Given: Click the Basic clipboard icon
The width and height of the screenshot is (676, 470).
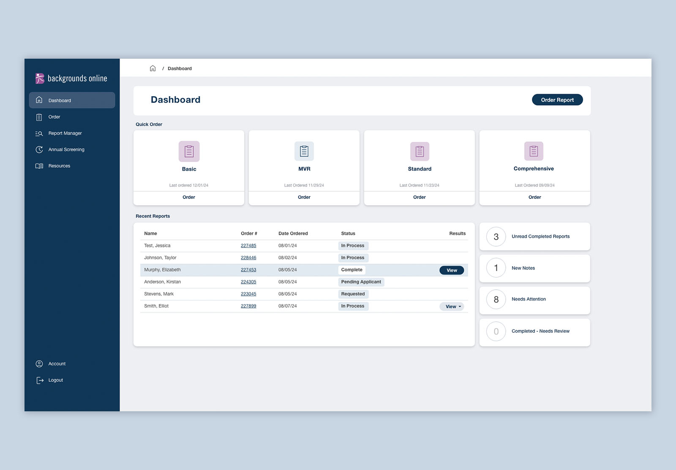Looking at the screenshot, I should (x=189, y=151).
